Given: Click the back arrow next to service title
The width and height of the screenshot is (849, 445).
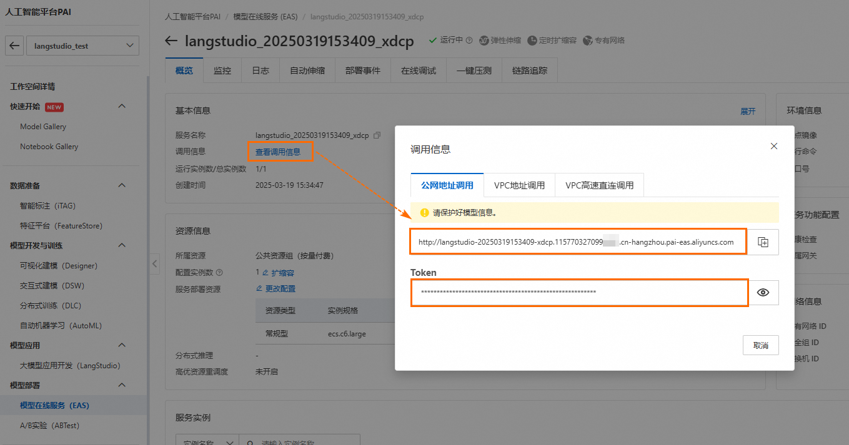Looking at the screenshot, I should pyautogui.click(x=171, y=41).
